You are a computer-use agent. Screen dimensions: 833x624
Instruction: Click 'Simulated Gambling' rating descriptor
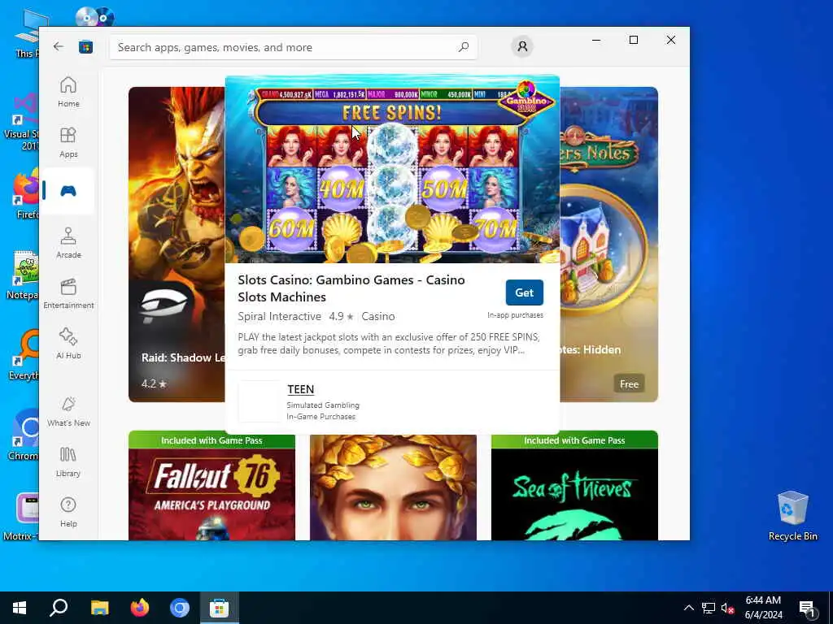(323, 405)
